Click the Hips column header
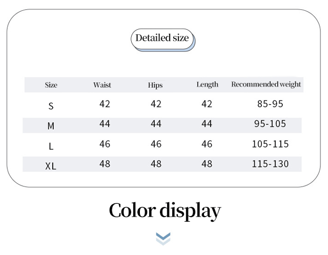The image size is (328, 255). [x=155, y=85]
